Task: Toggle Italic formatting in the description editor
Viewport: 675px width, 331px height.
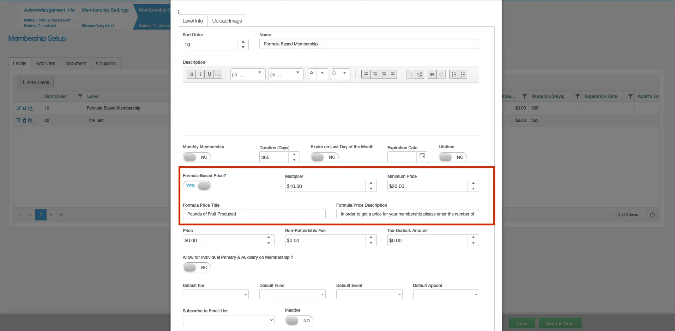Action: (200, 74)
